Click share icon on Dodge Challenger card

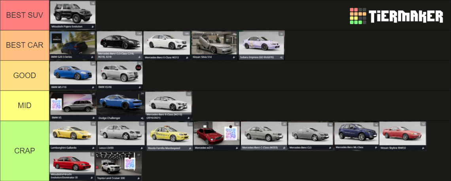pyautogui.click(x=142, y=118)
